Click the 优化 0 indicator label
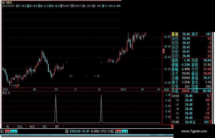This screenshot has height=138, width=215. (x=6, y=93)
